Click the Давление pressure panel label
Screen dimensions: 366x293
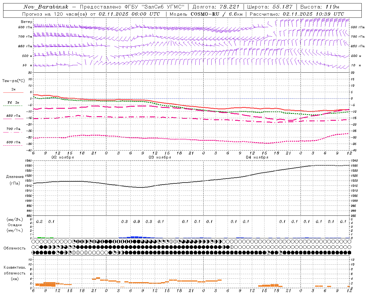click(x=15, y=177)
